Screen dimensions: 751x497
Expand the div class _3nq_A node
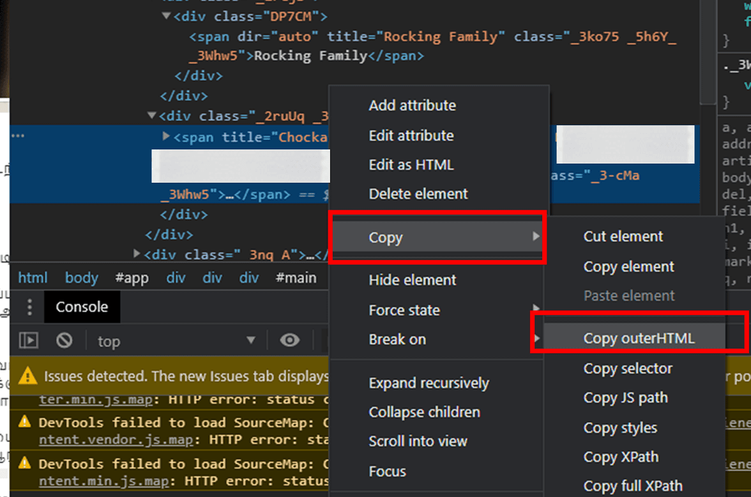pos(137,253)
